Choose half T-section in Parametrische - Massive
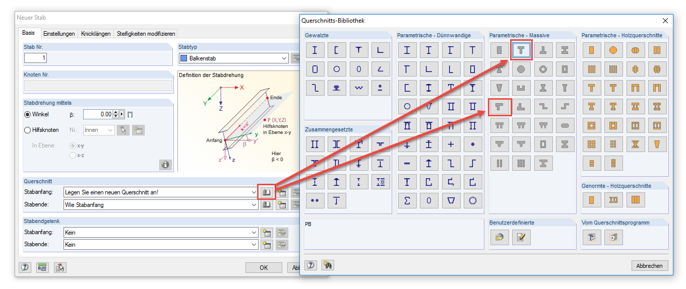Screen dimensions: 686x289 (500, 107)
